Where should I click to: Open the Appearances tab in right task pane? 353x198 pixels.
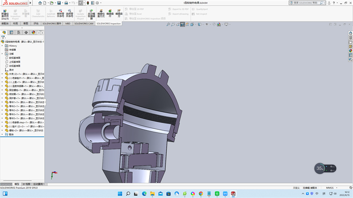point(351,50)
